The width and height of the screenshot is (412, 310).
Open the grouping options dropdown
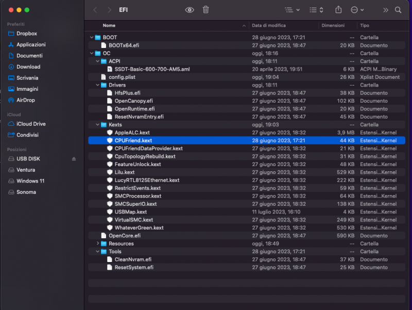tap(292, 10)
